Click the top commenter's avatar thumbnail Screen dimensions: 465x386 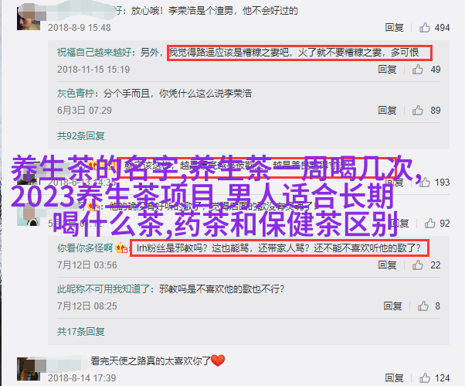[28, 19]
